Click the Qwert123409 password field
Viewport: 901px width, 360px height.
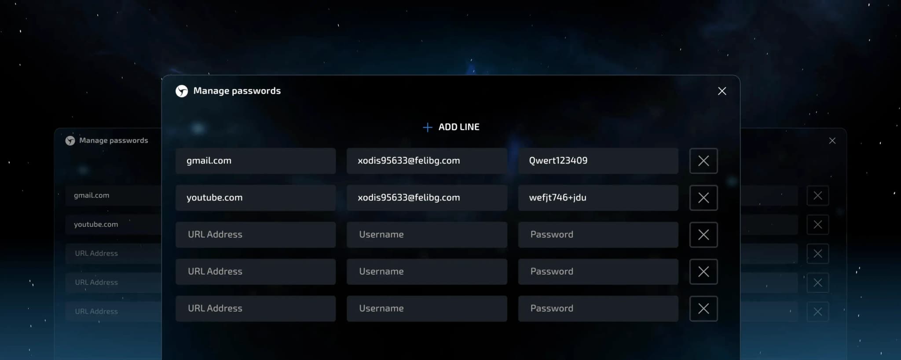coord(597,161)
